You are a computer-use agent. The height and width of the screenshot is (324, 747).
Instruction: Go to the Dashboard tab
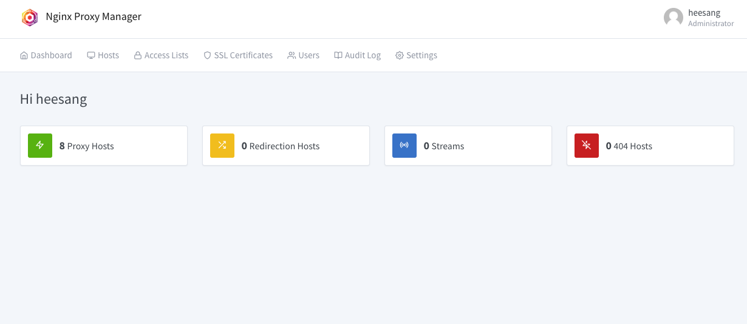[x=46, y=55]
